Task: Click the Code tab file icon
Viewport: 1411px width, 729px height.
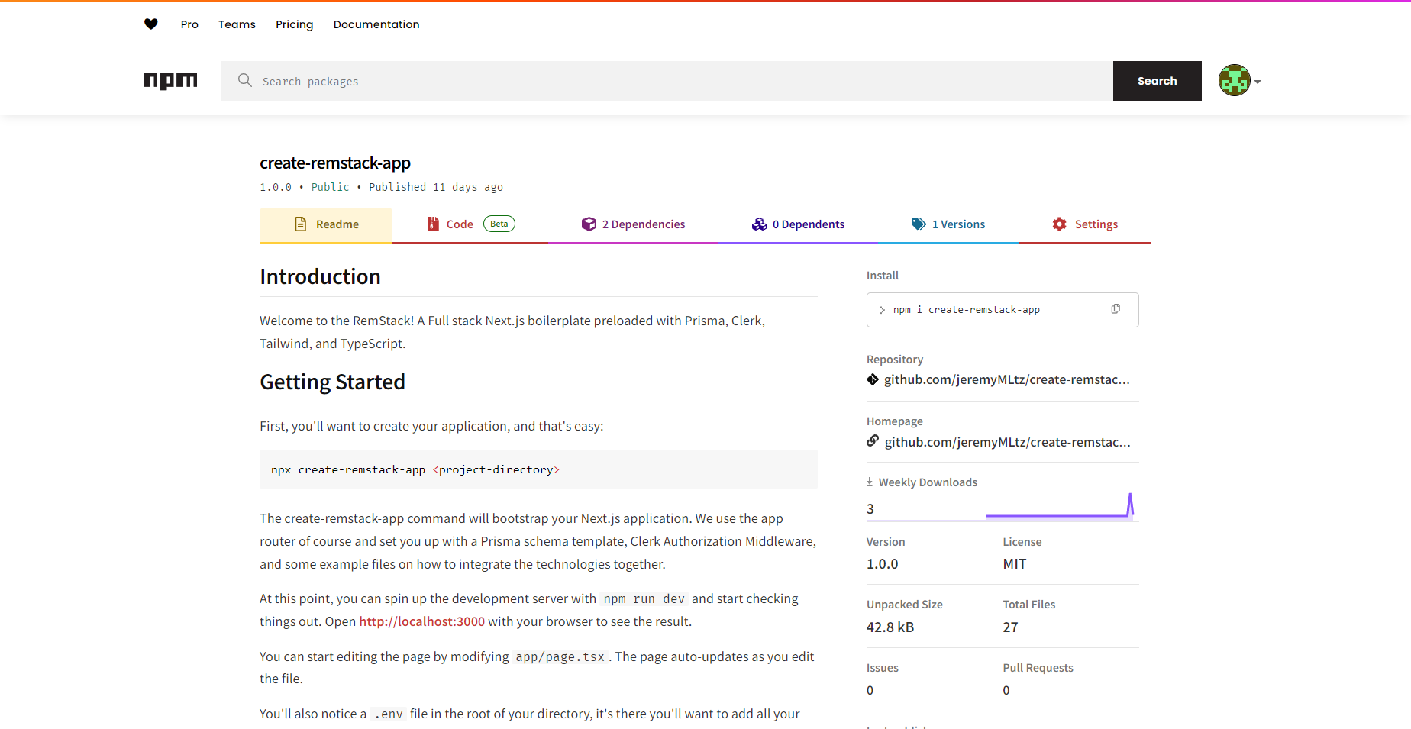Action: point(433,224)
